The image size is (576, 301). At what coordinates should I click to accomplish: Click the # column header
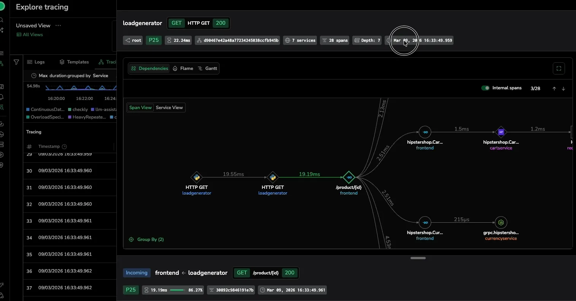(x=29, y=147)
